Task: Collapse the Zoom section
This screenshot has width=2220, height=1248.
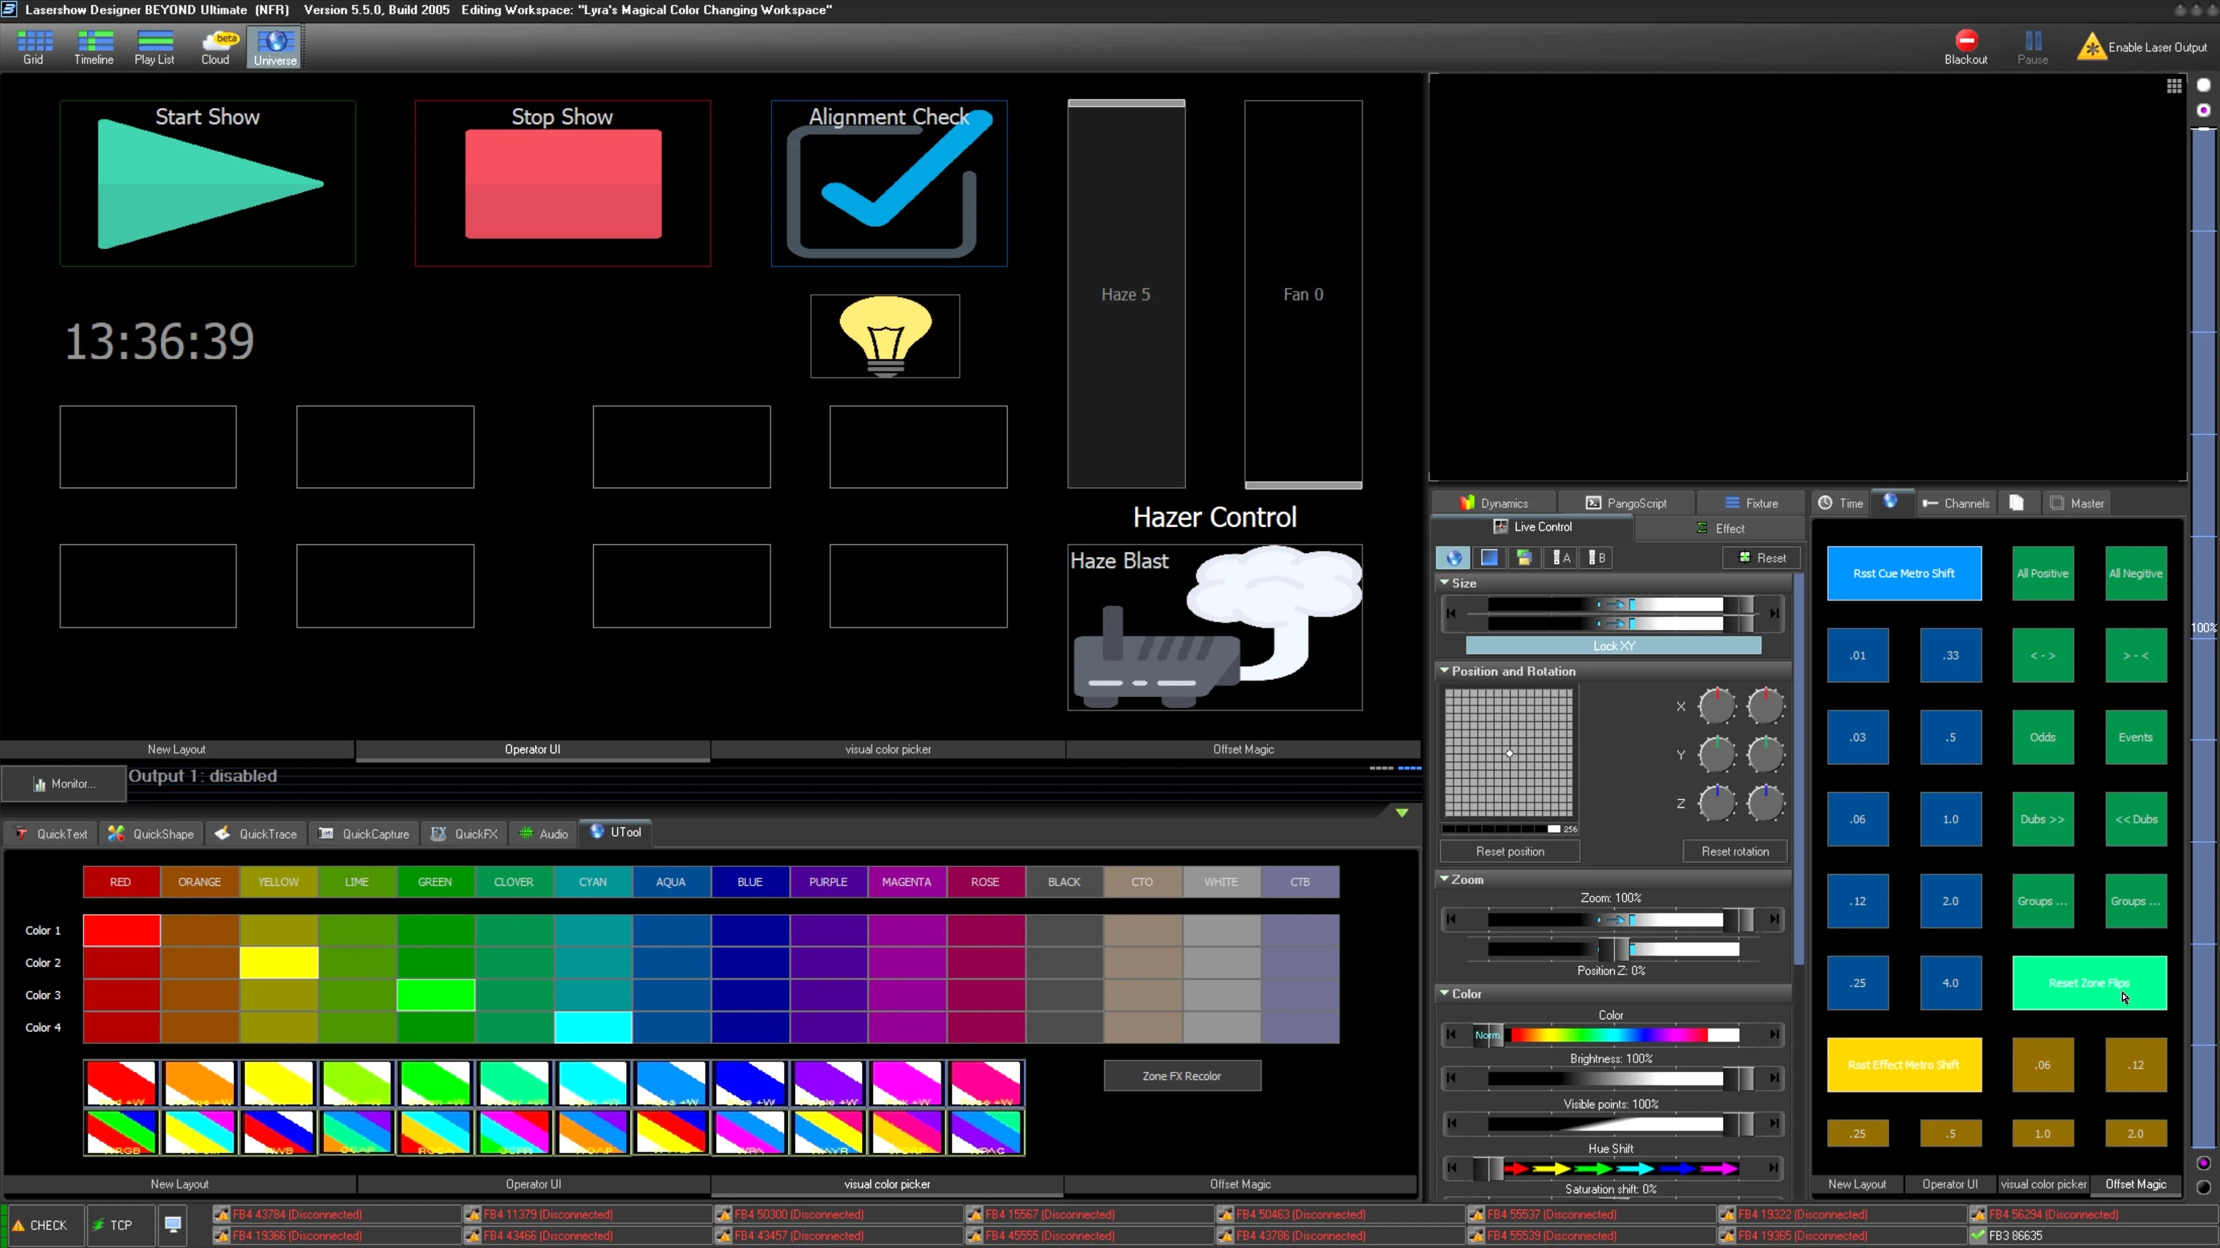Action: click(1444, 879)
